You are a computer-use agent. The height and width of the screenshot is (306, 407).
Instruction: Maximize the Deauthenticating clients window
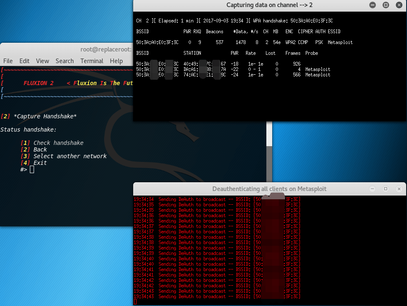(x=385, y=188)
